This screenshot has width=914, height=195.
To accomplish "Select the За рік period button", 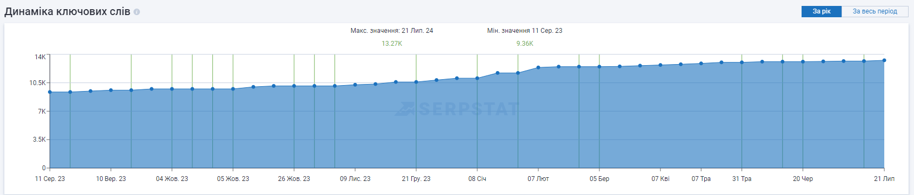I will pyautogui.click(x=822, y=11).
